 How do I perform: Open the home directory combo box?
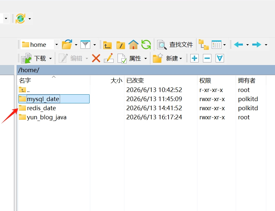(x=40, y=45)
